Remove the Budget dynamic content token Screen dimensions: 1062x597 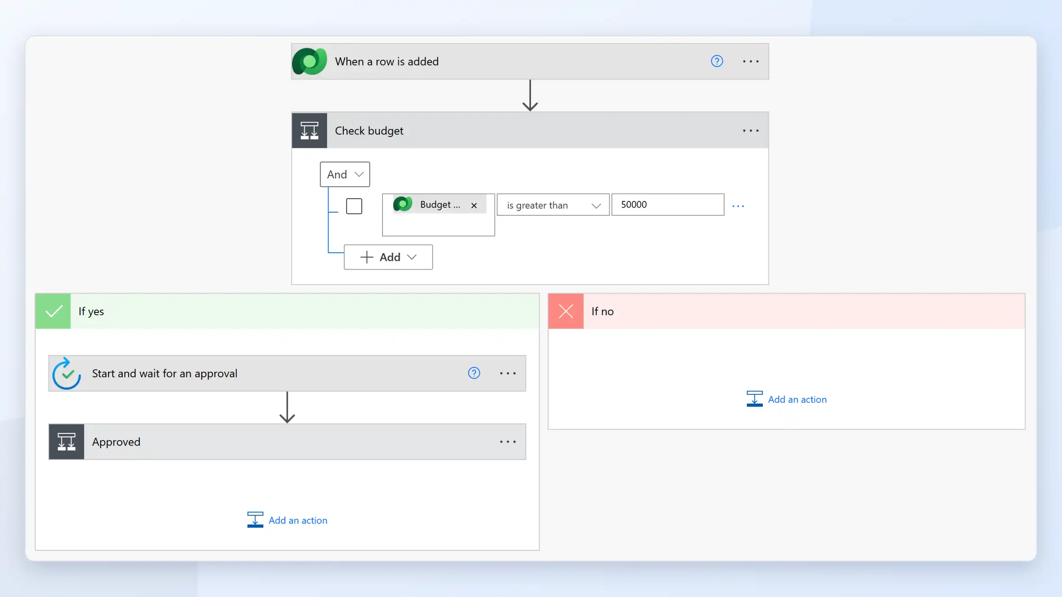click(474, 205)
